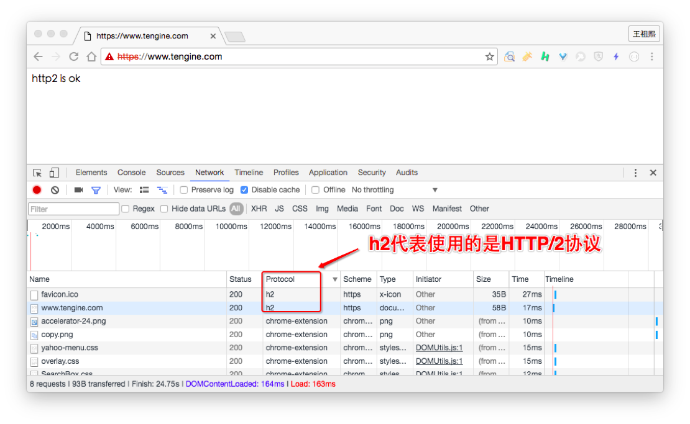690x424 pixels.
Task: Select the accelerator-24.png request row
Action: pos(344,321)
